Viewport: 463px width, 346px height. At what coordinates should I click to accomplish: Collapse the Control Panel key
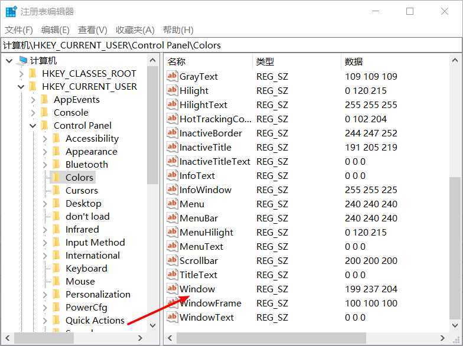click(x=33, y=126)
